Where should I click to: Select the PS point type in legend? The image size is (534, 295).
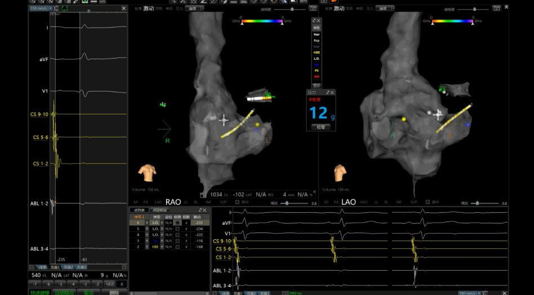[x=317, y=71]
